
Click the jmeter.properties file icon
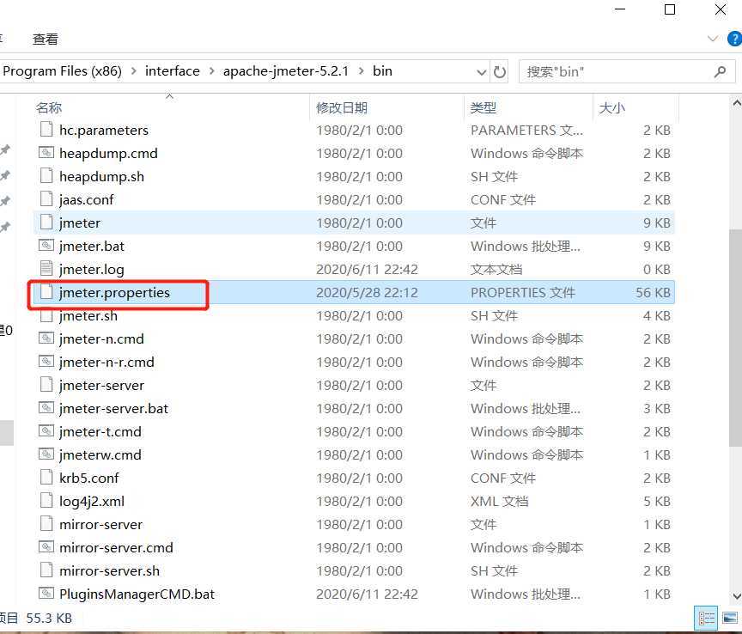click(46, 292)
